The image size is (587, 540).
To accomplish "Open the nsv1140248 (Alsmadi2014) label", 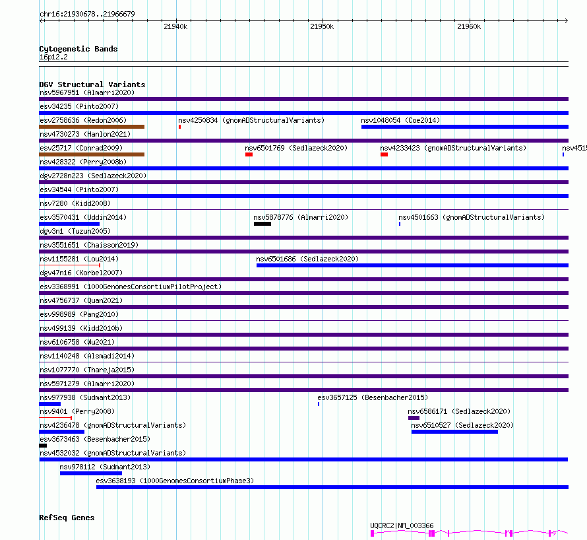I will [87, 356].
